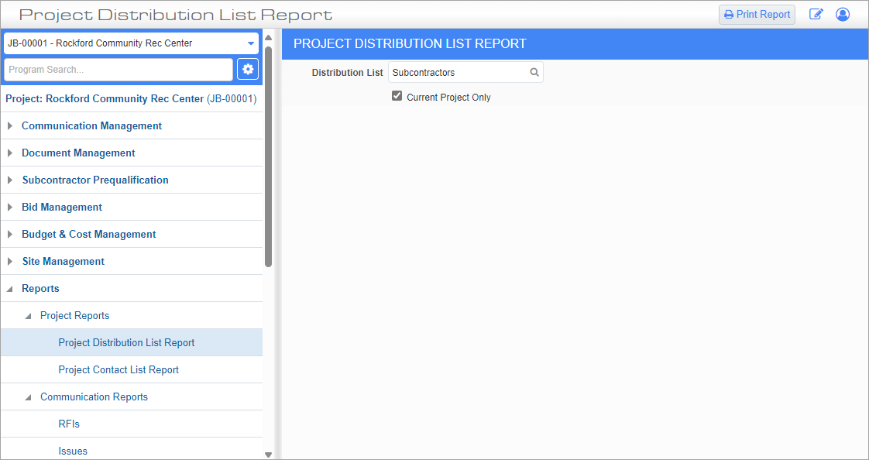Click the edit feedback pencil icon top right
Image resolution: width=869 pixels, height=460 pixels.
coord(816,14)
